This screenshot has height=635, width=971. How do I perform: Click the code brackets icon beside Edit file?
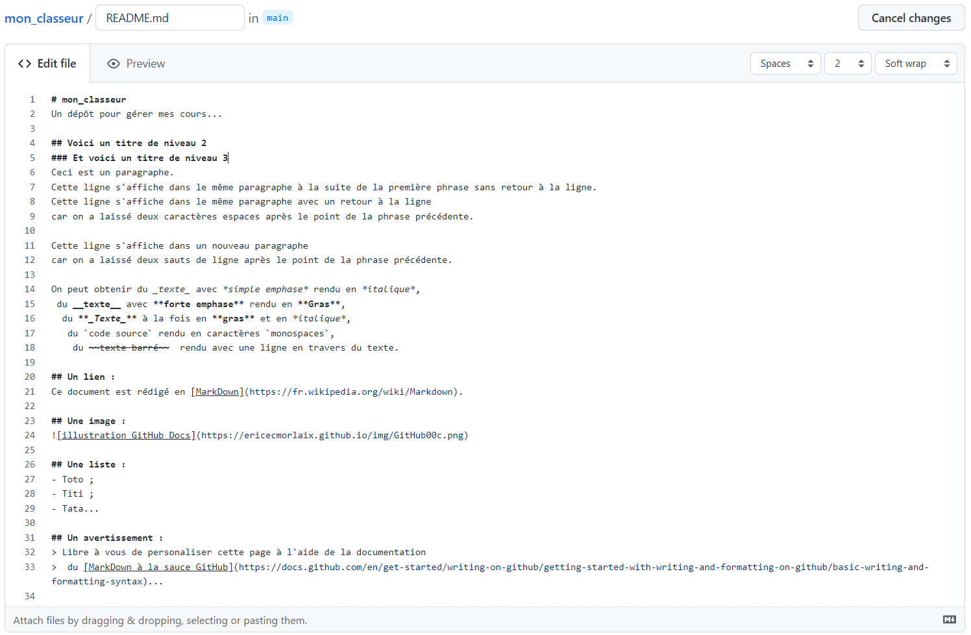click(25, 64)
